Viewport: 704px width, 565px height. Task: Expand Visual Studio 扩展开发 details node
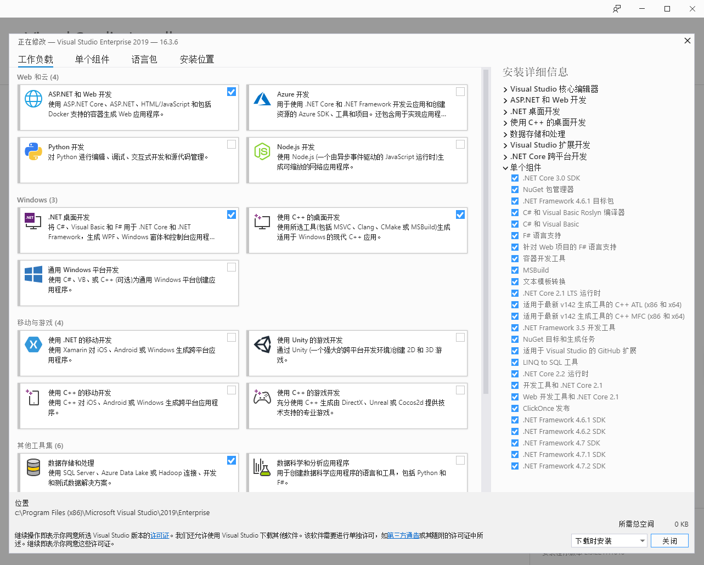[x=505, y=145]
